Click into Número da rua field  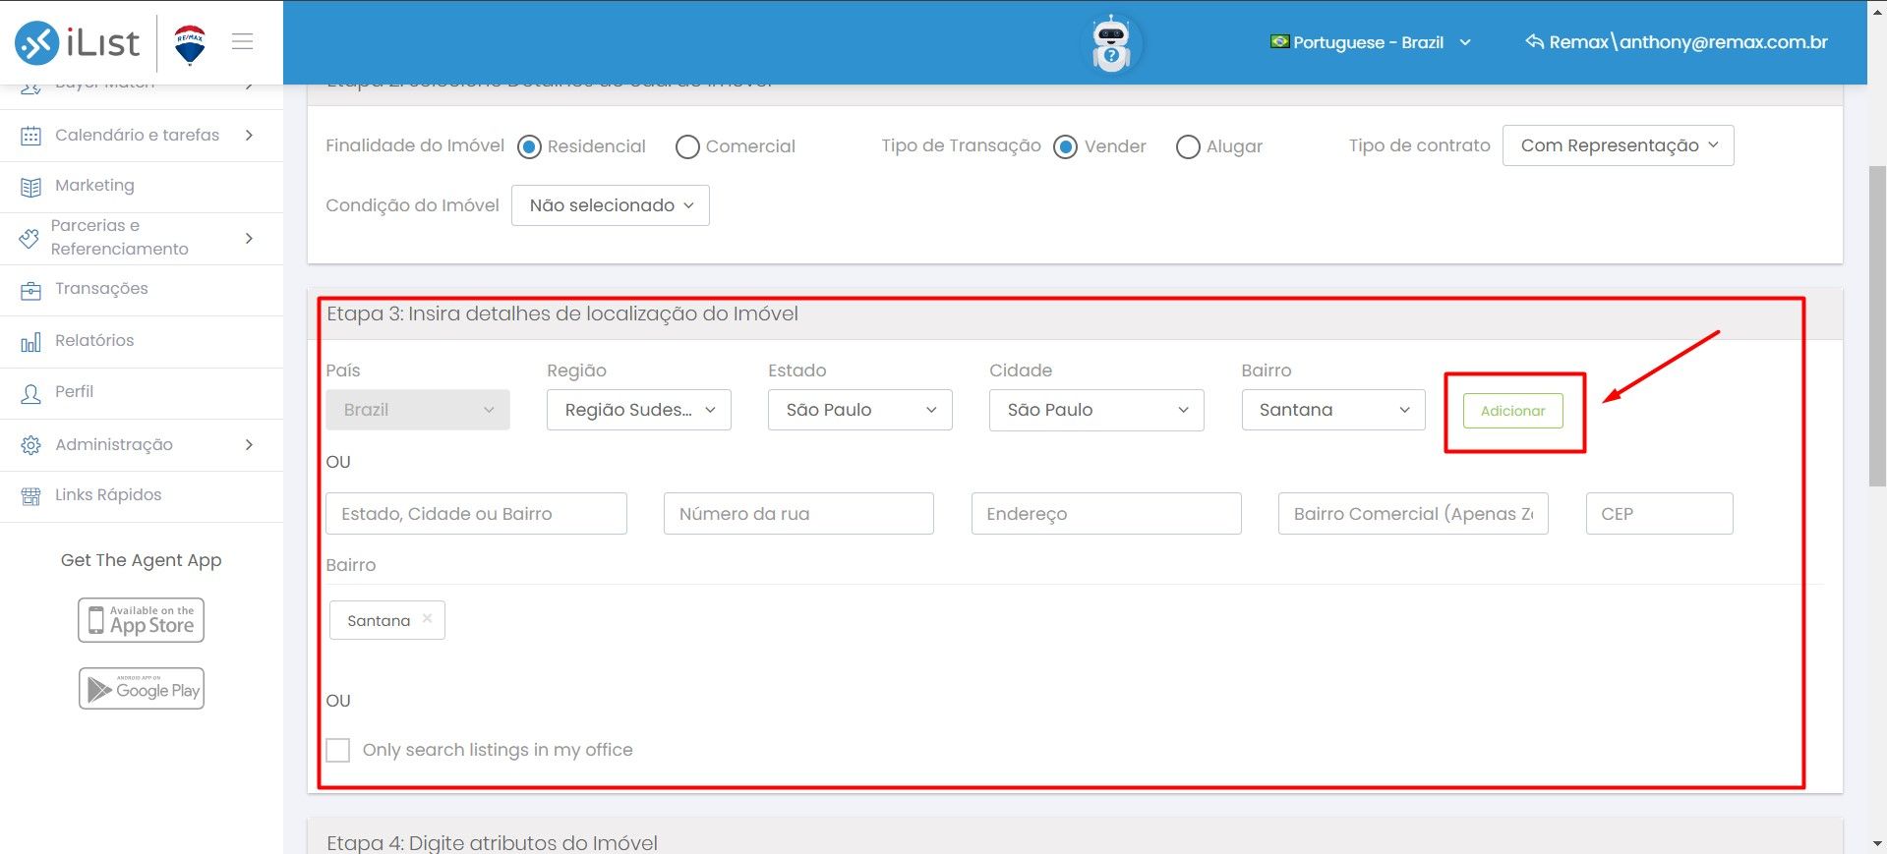(798, 514)
